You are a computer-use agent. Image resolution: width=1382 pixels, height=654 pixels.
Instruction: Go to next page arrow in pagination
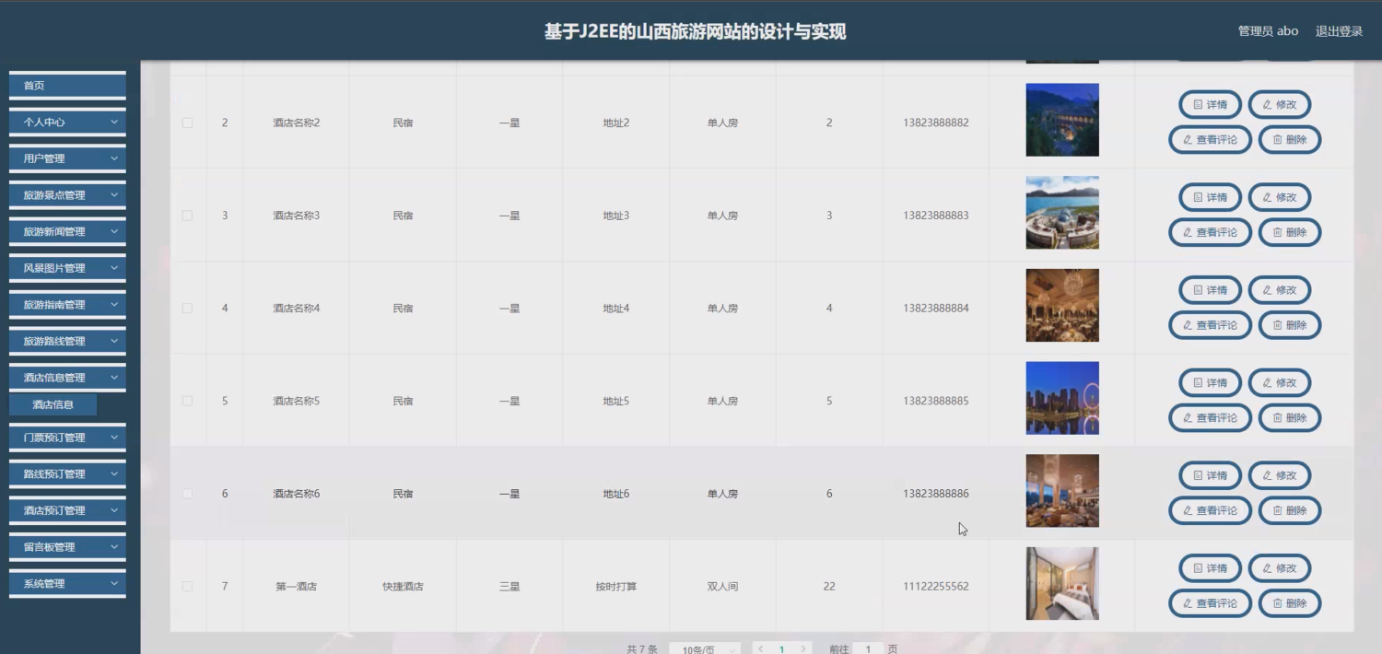point(803,649)
